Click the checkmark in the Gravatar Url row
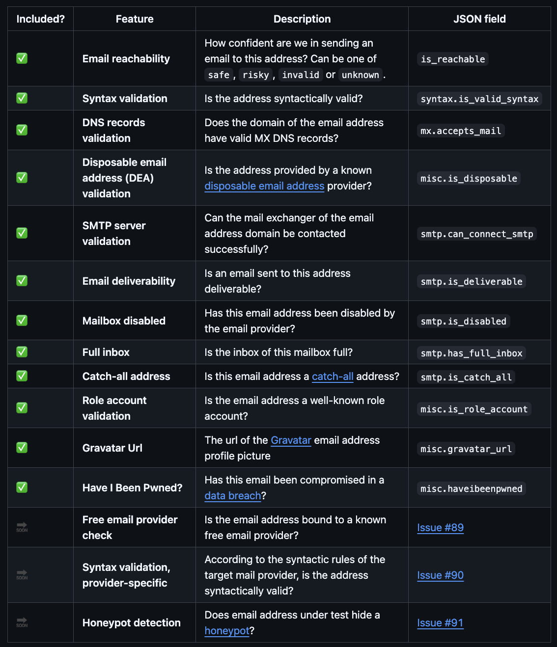Screen dimensions: 557x647 click(22, 448)
